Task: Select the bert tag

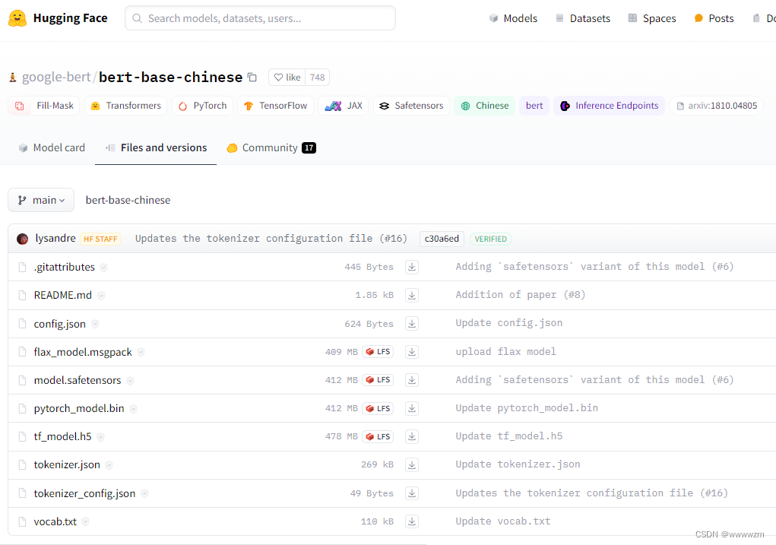Action: coord(534,106)
